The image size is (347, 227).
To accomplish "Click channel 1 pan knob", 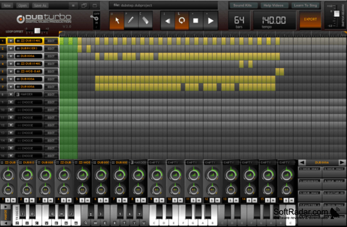I will 8,190.
